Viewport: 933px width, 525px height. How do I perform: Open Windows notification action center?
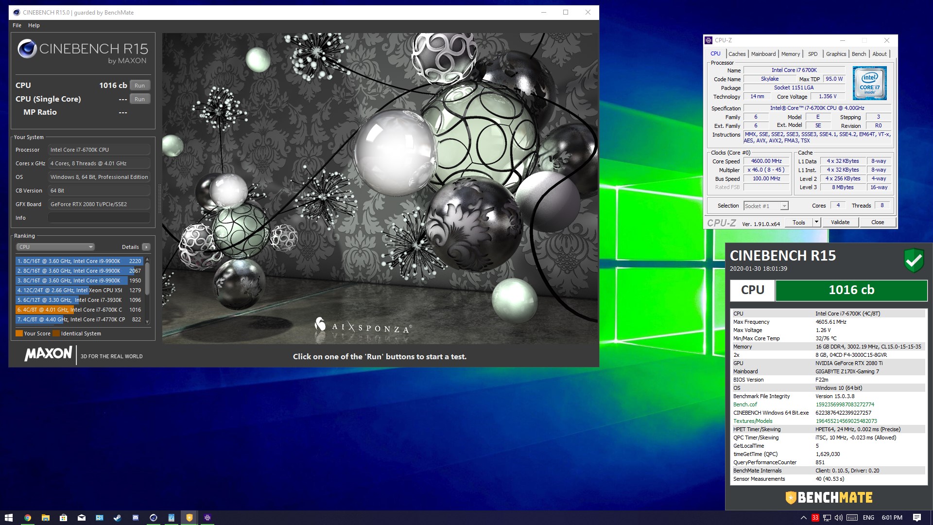click(917, 518)
